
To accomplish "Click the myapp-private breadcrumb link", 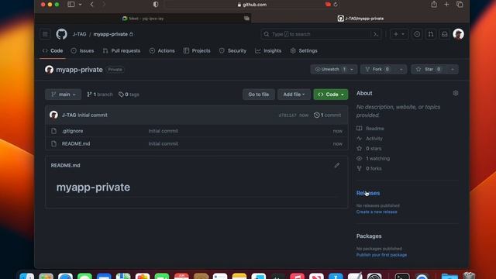I will tap(110, 34).
